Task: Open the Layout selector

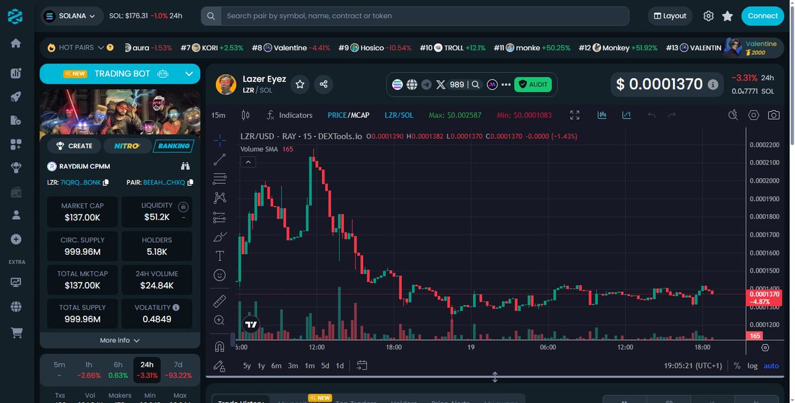Action: coord(670,16)
